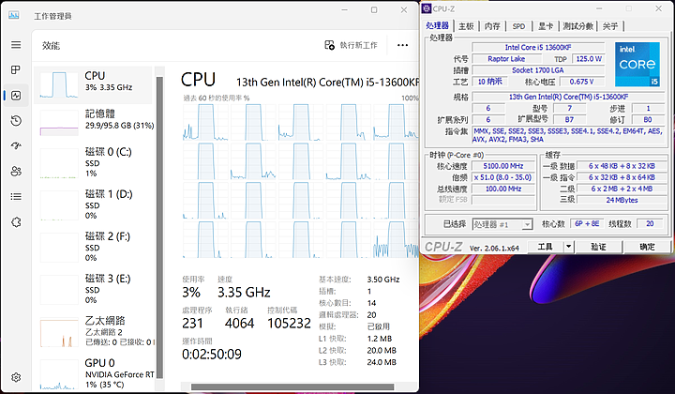This screenshot has width=675, height=394.
Task: Switch to CPU-Z 测试分数 tab
Action: click(577, 26)
